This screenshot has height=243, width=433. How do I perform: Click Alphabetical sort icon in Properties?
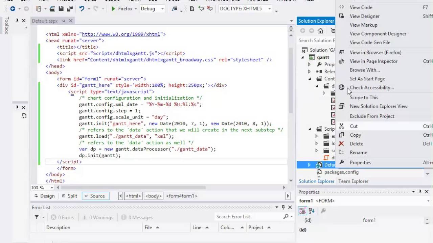click(x=312, y=211)
